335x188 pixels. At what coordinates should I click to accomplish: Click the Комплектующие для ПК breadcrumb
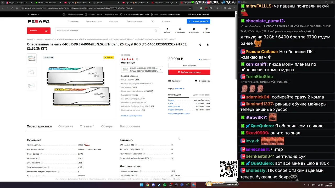click(46, 39)
